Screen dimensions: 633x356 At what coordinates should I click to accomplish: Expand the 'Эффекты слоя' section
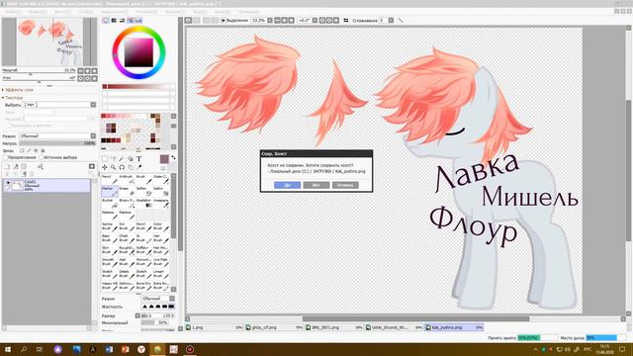click(18, 90)
